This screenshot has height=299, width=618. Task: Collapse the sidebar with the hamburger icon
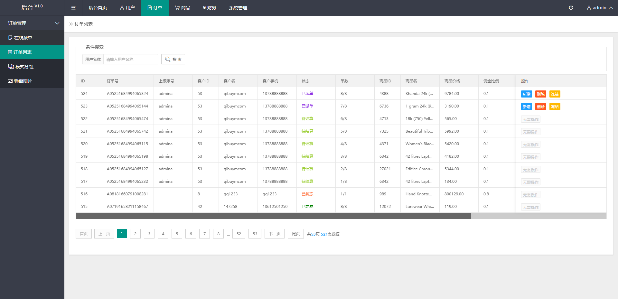click(73, 8)
